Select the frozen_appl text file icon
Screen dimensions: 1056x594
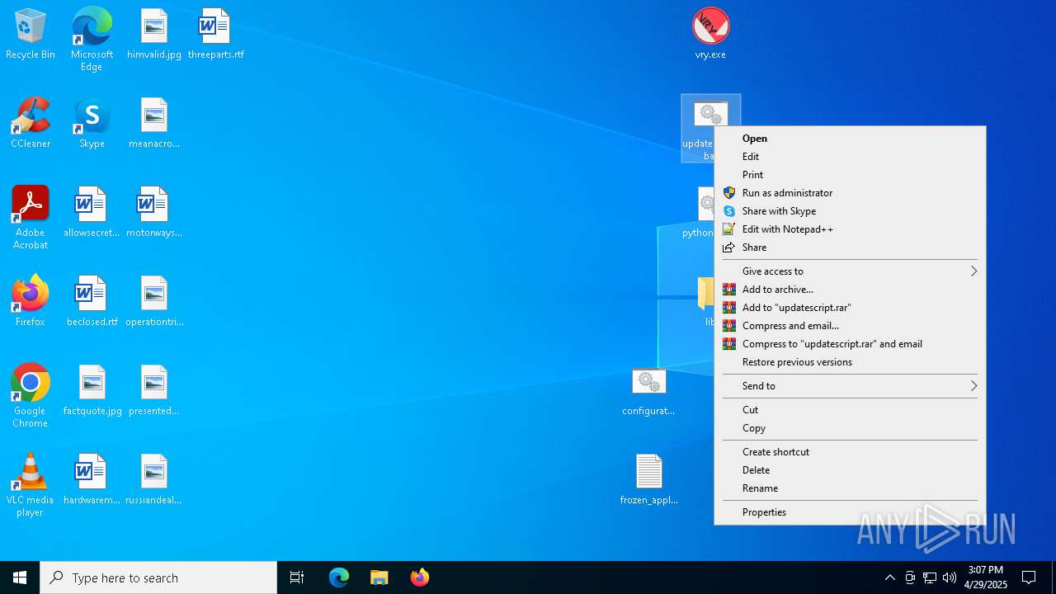coord(648,480)
